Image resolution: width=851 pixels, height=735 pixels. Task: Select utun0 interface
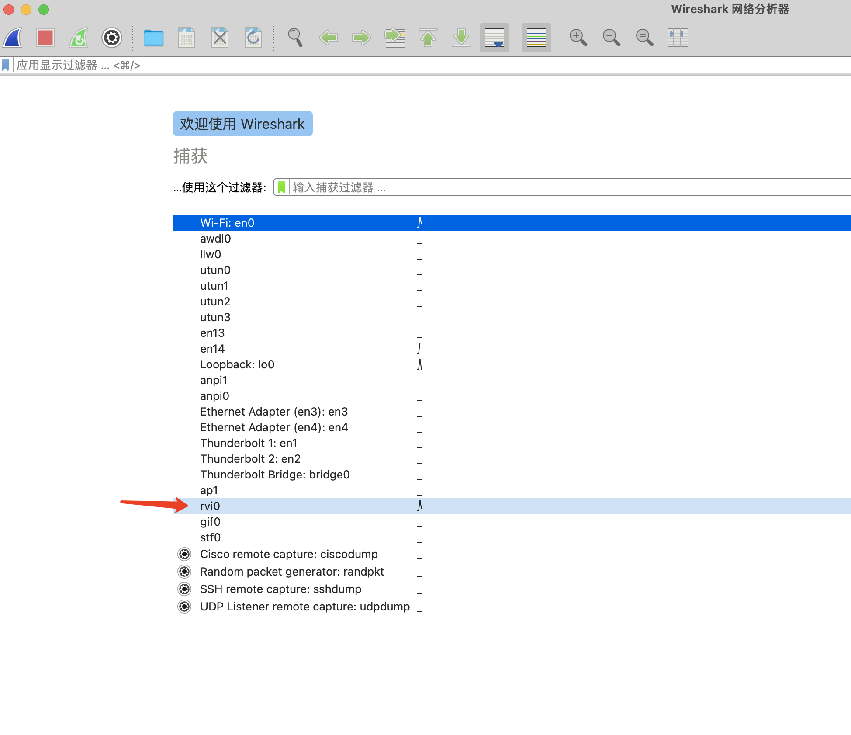[x=512, y=270]
